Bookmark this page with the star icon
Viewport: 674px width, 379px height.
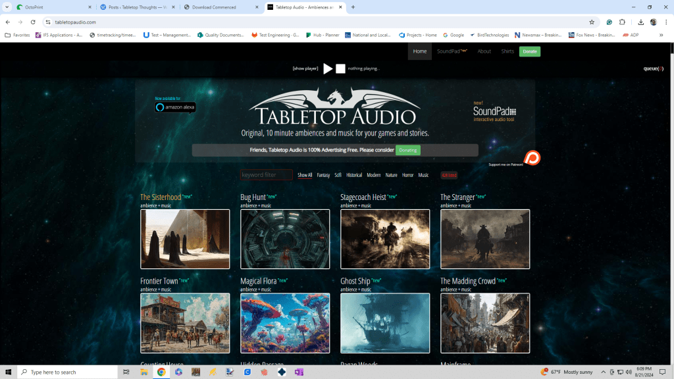[x=592, y=22]
